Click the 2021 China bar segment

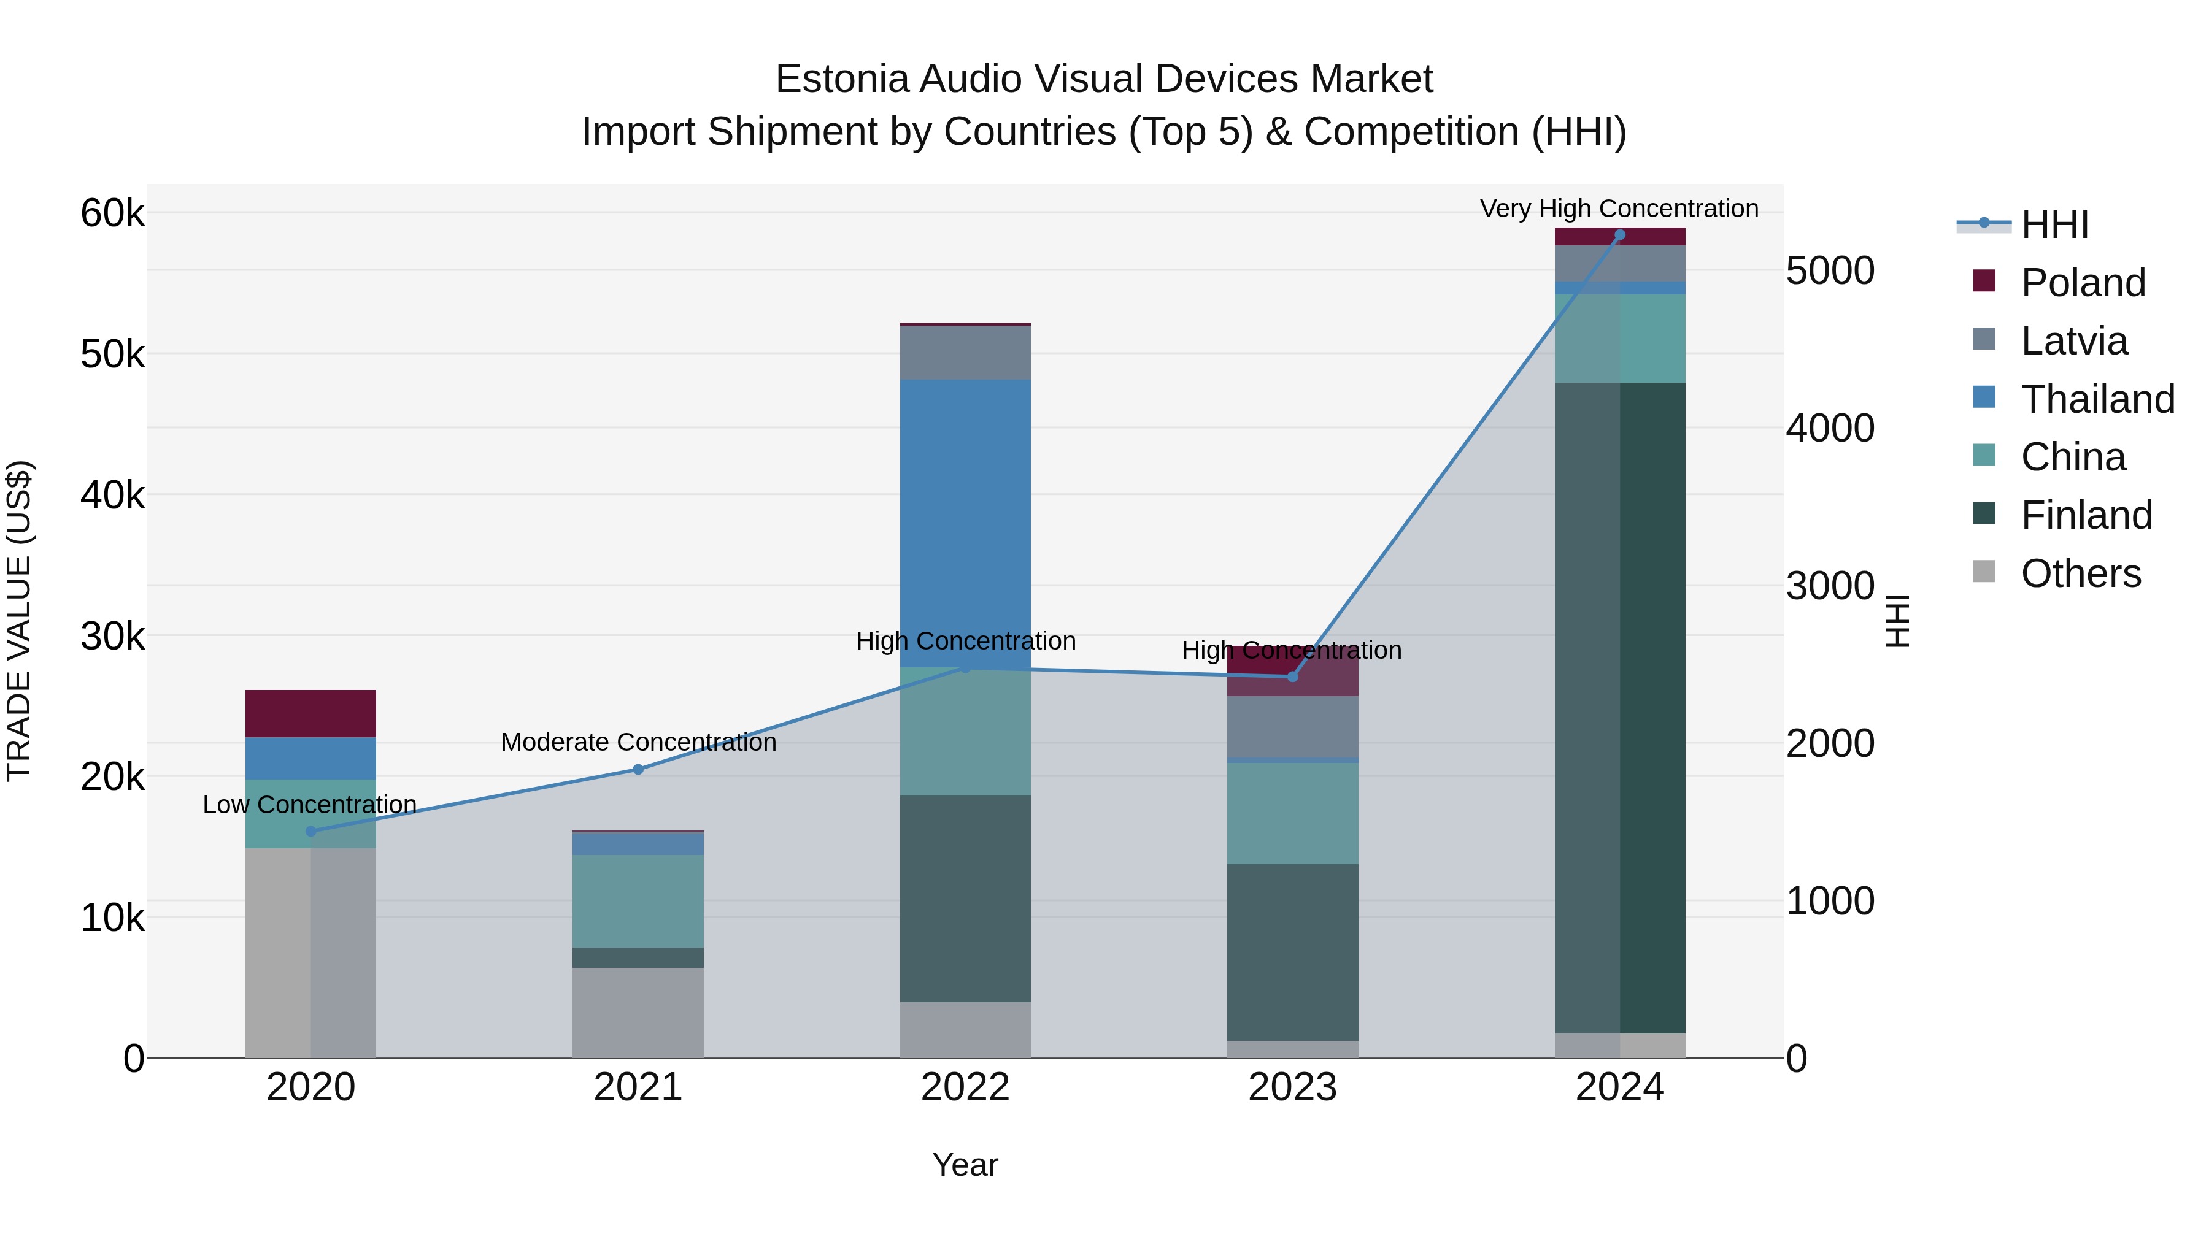(x=638, y=901)
